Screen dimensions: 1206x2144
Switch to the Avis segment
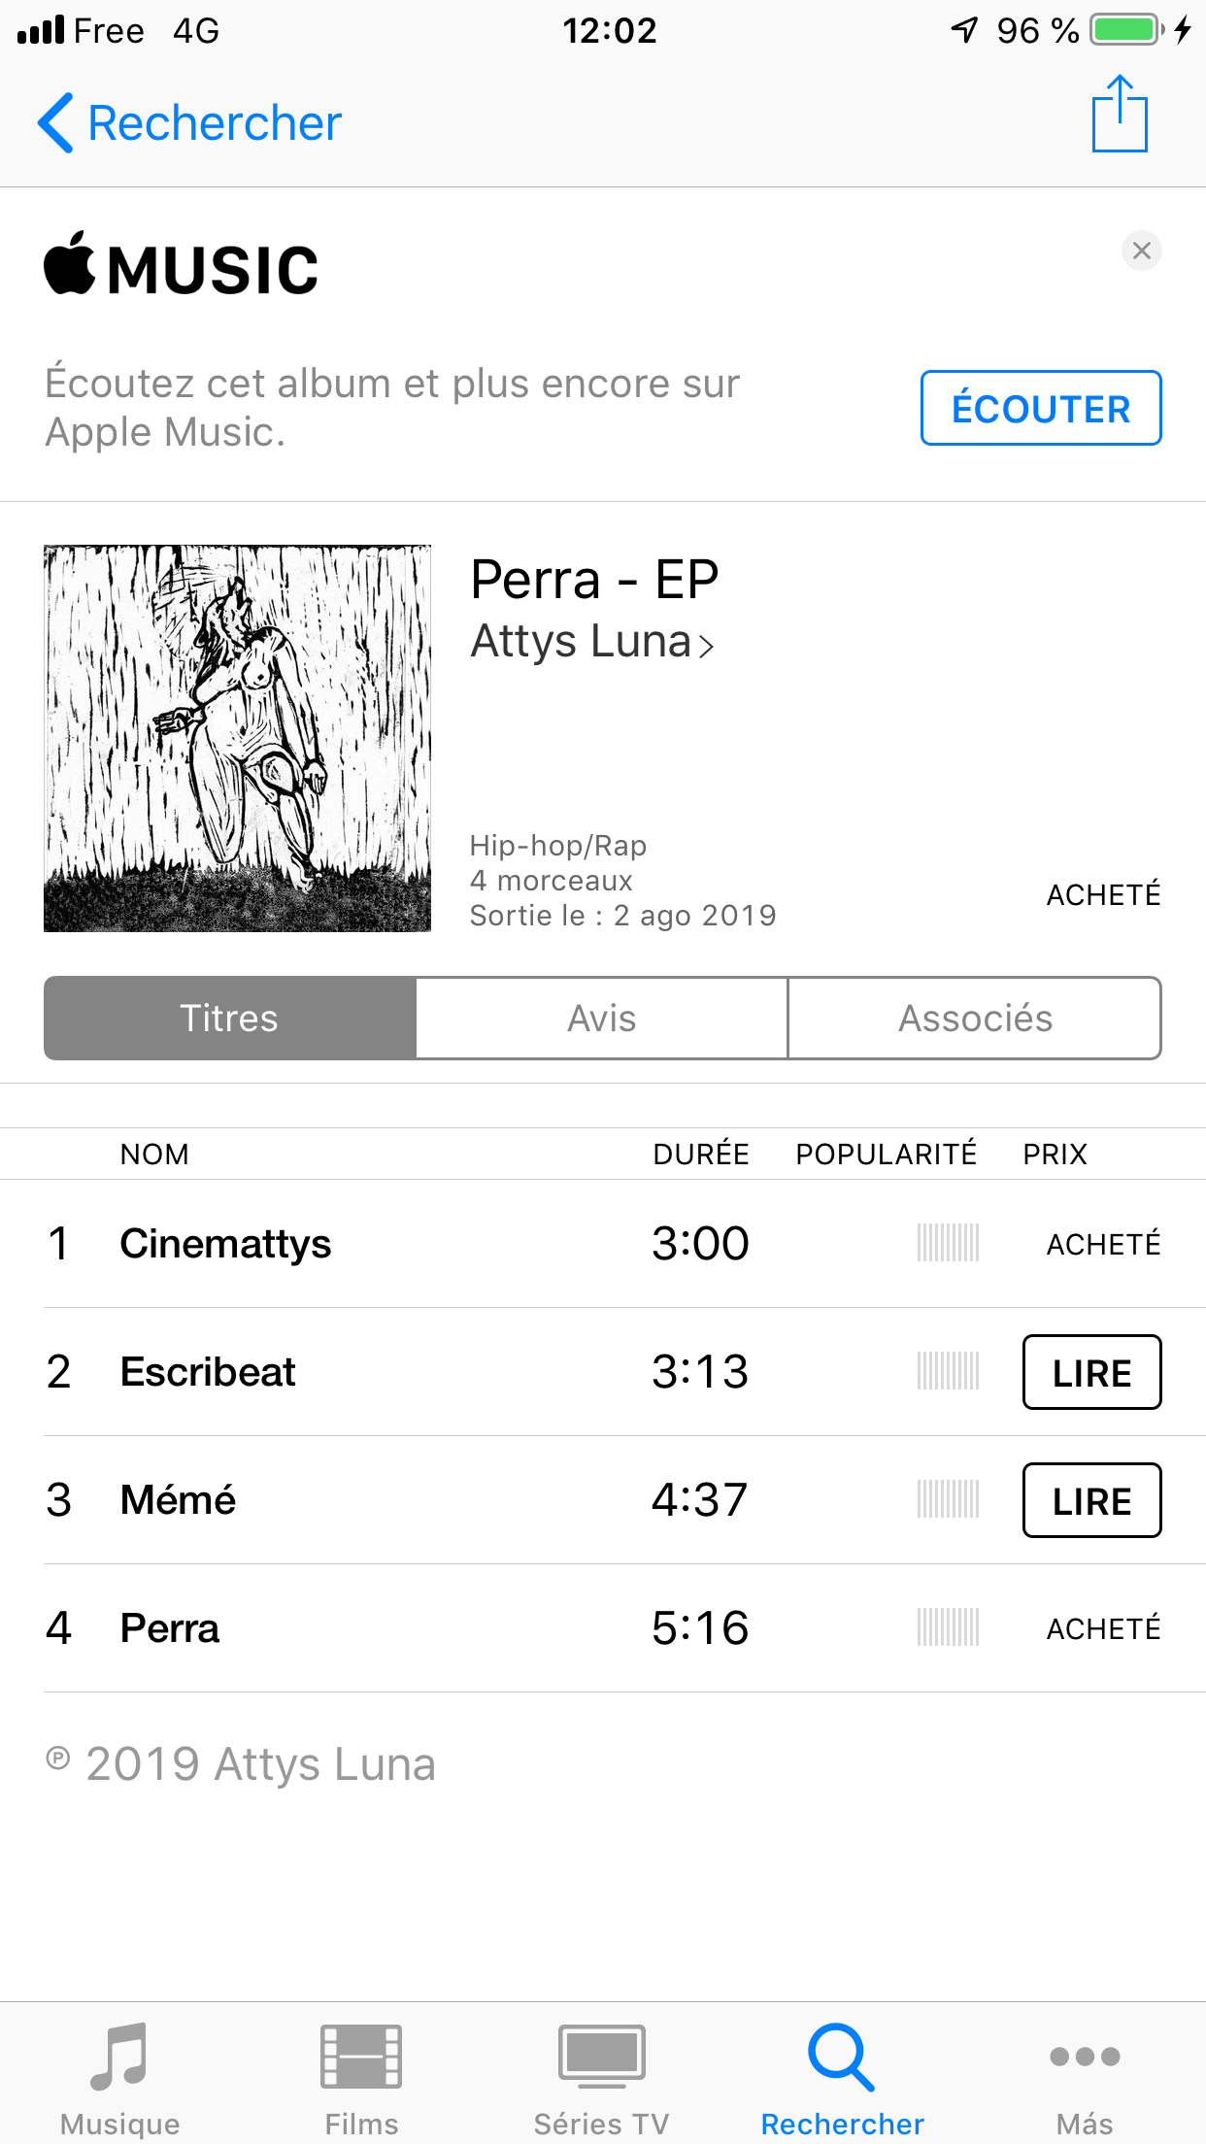[602, 1018]
